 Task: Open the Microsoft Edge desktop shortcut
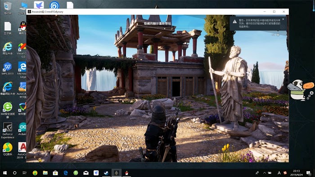[x=22, y=70]
